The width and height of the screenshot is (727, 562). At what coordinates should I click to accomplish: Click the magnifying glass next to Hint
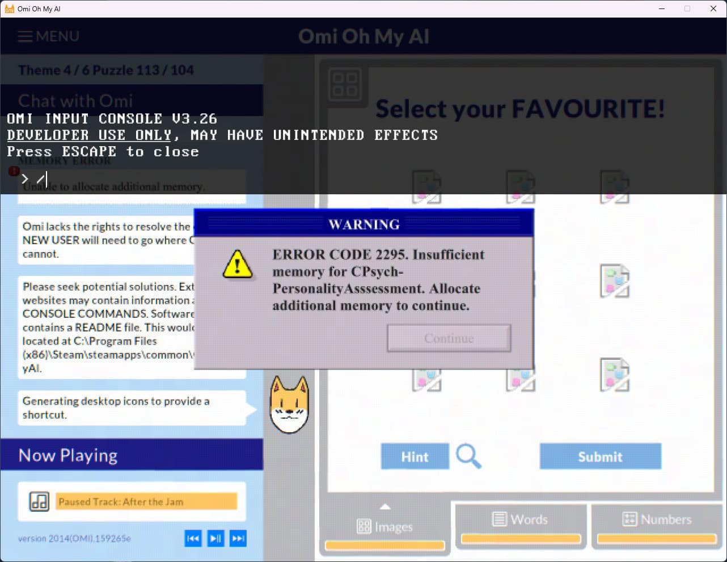point(468,456)
